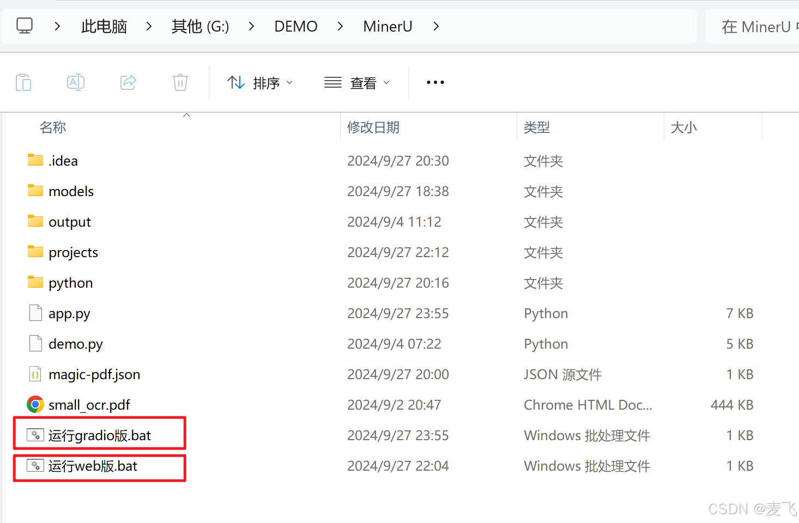Select the output folder icon
799x523 pixels.
tap(35, 221)
